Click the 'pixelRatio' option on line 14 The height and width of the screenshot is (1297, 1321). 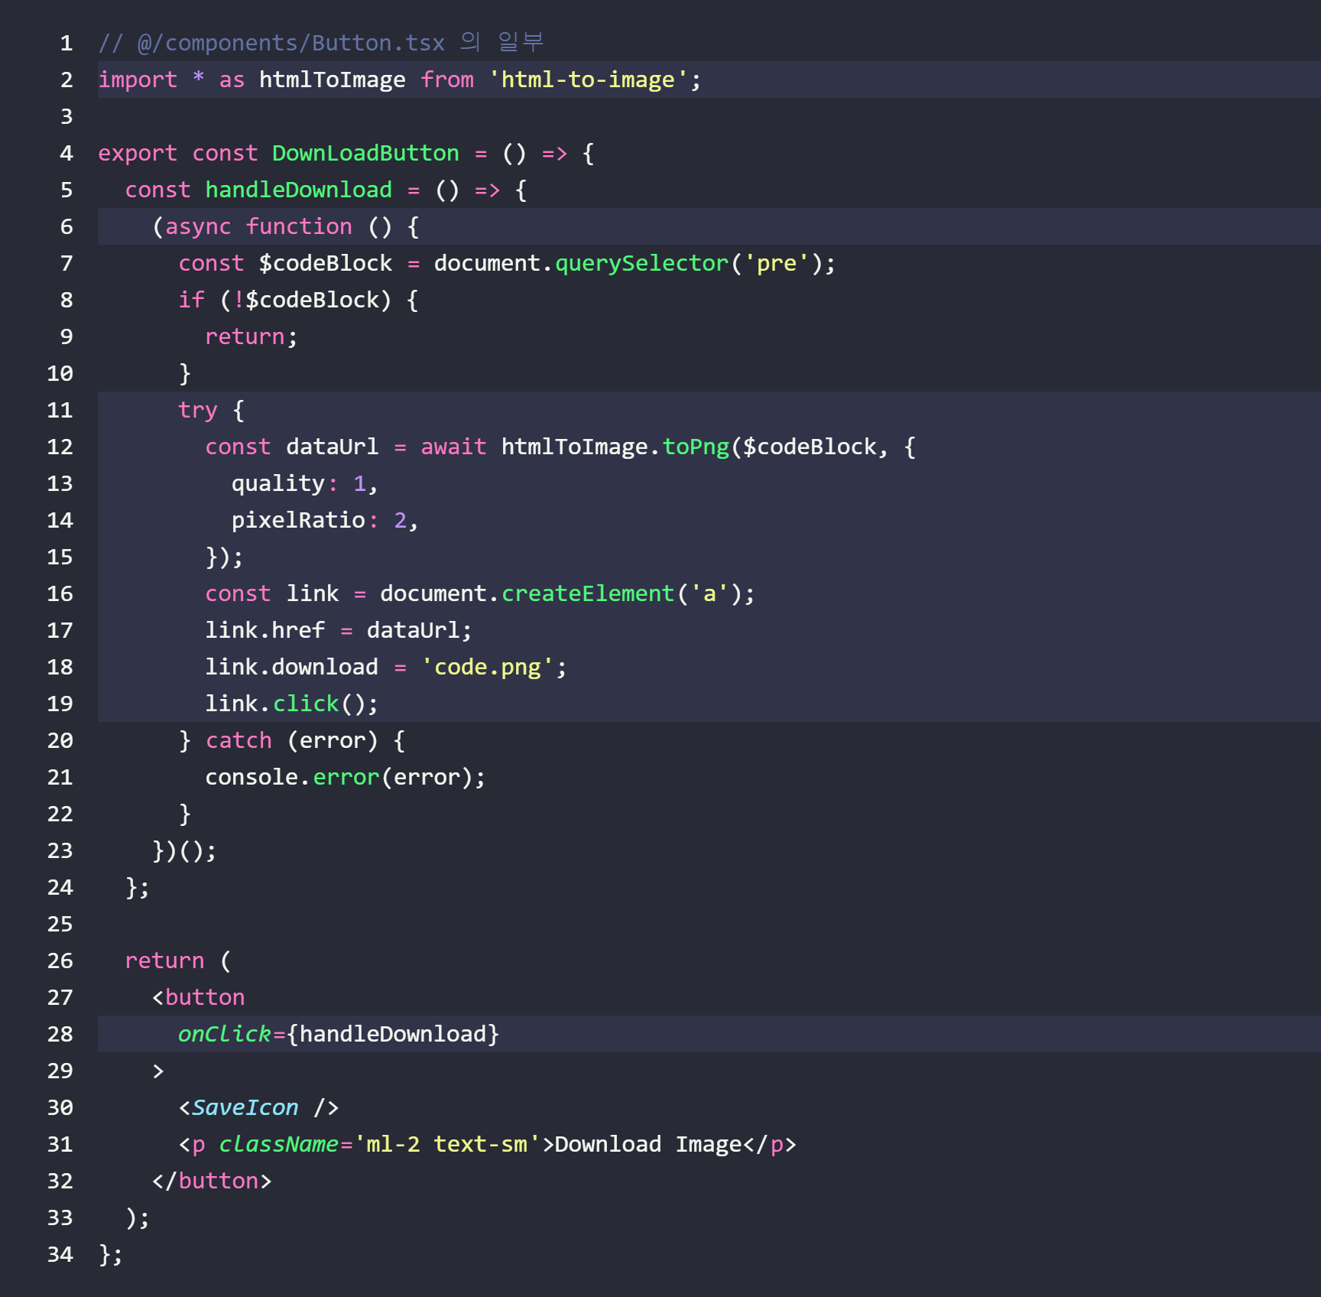point(298,520)
